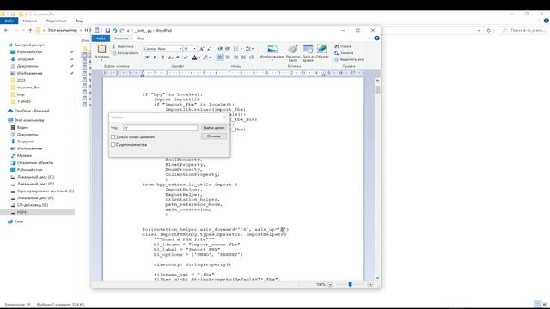Click Отмена button in Find dialog
The image size is (550, 309).
click(214, 136)
